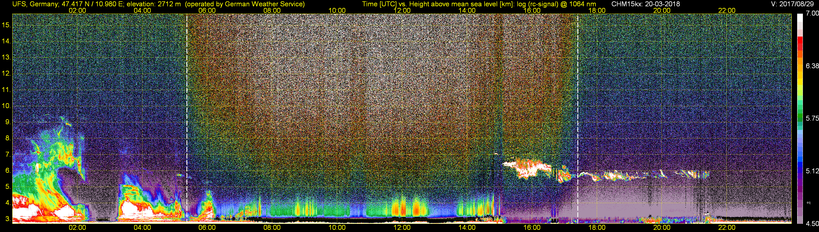Click the "08:00" label on the bottom time axis

[272, 228]
